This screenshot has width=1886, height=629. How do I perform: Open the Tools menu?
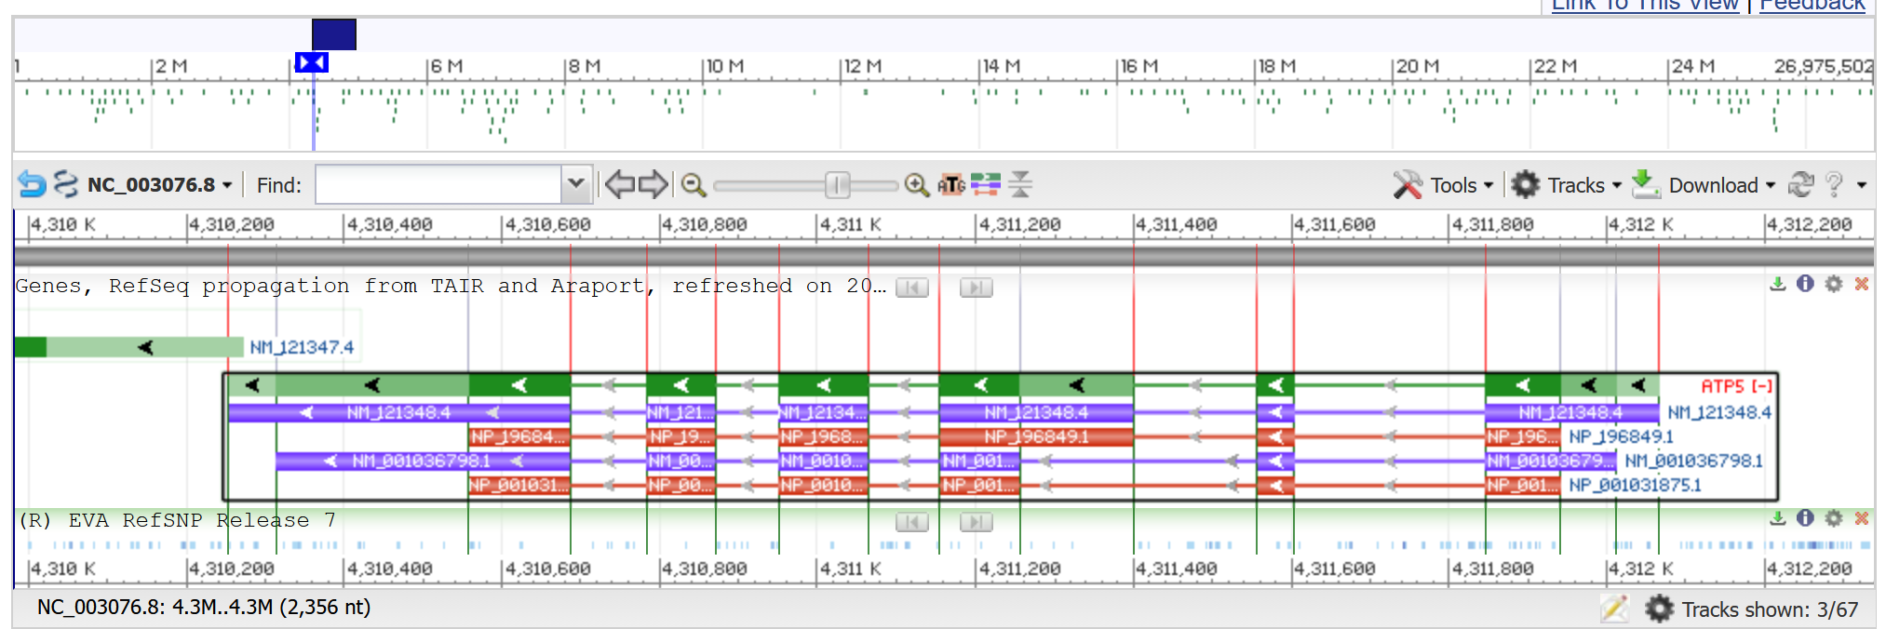[1444, 185]
